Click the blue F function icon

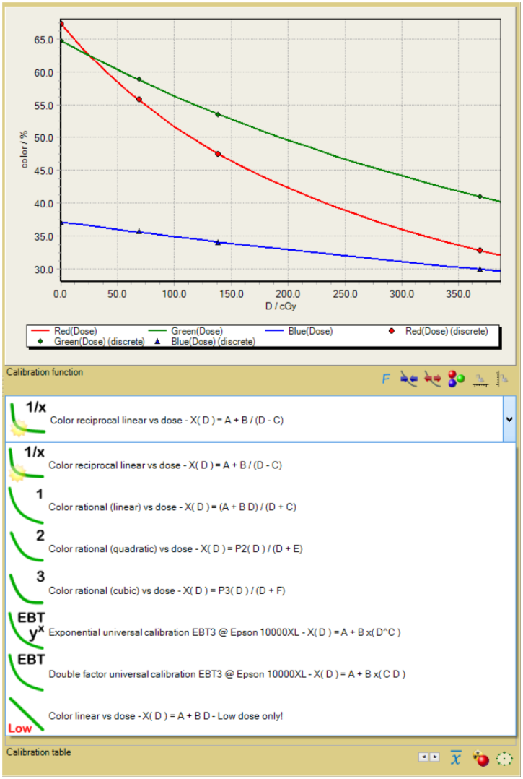pos(386,379)
